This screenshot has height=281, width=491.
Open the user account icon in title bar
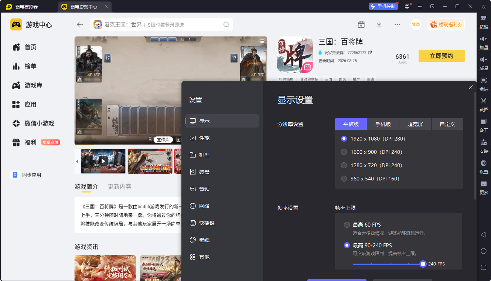click(408, 6)
